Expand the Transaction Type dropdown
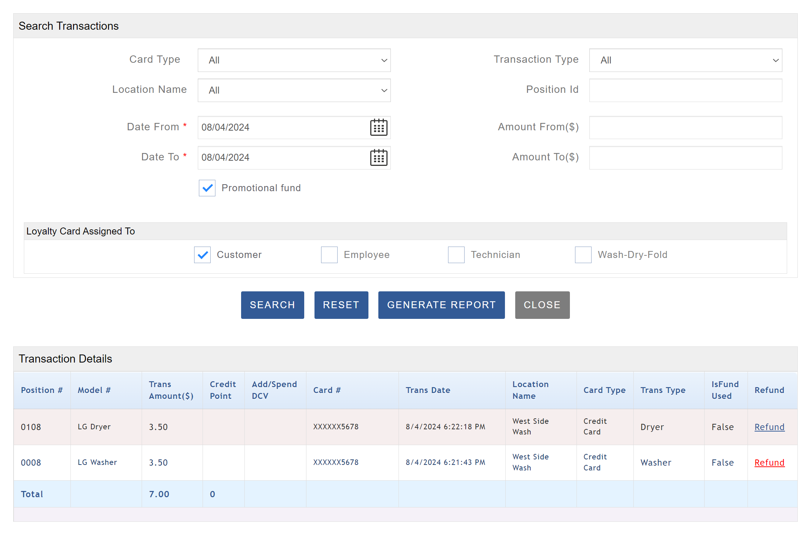The image size is (811, 535). [685, 60]
